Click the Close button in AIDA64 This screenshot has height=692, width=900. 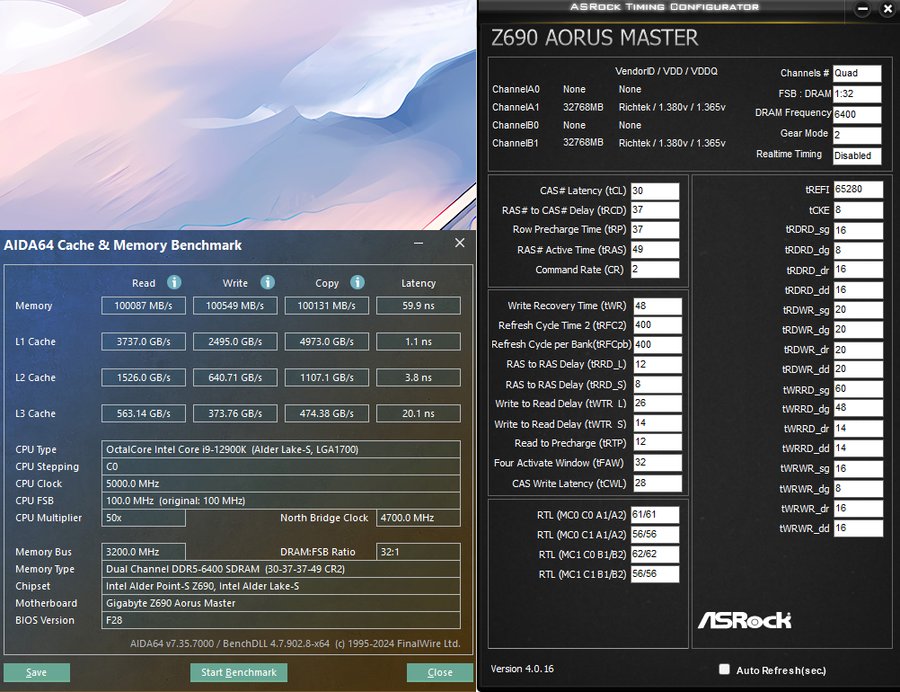440,672
